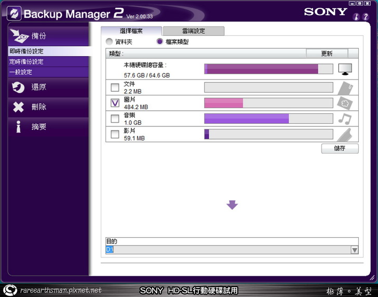The image size is (378, 297).
Task: Expand the 目的 destination drive dropdown
Action: pyautogui.click(x=354, y=250)
